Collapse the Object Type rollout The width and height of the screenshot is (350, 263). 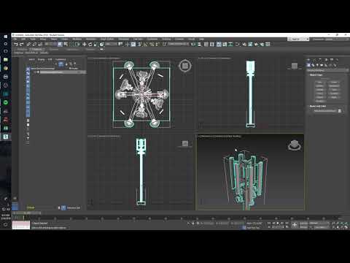coord(316,75)
